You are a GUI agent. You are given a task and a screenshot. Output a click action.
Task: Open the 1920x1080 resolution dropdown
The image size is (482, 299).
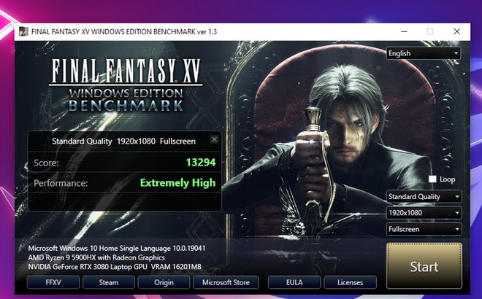pyautogui.click(x=424, y=213)
